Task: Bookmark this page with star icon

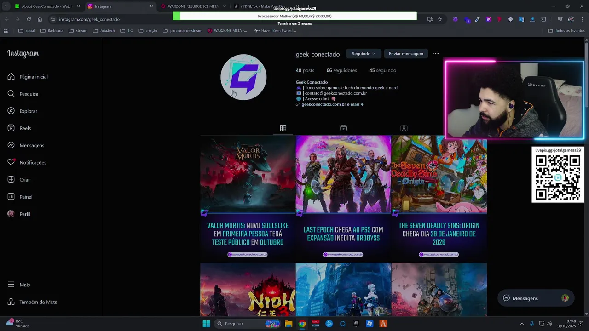Action: (440, 19)
